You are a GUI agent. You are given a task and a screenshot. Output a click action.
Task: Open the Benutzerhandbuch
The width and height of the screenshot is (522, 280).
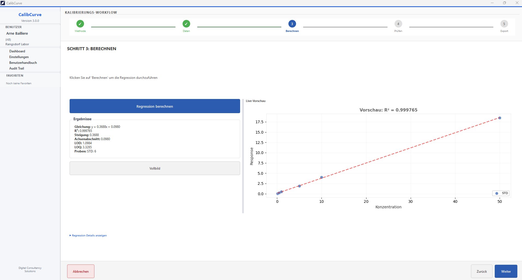(23, 63)
